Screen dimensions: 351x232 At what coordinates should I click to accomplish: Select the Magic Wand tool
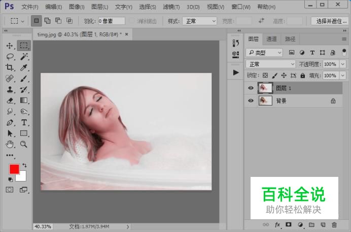pos(24,57)
